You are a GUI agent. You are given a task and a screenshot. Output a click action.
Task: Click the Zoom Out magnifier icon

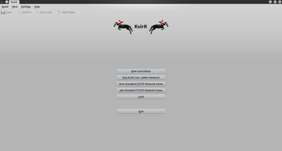click(36, 12)
